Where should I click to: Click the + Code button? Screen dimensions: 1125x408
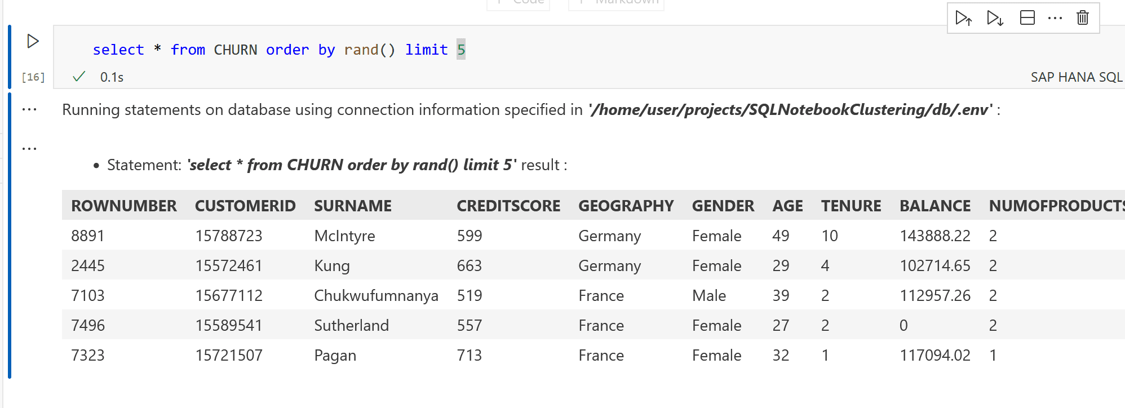click(518, 3)
